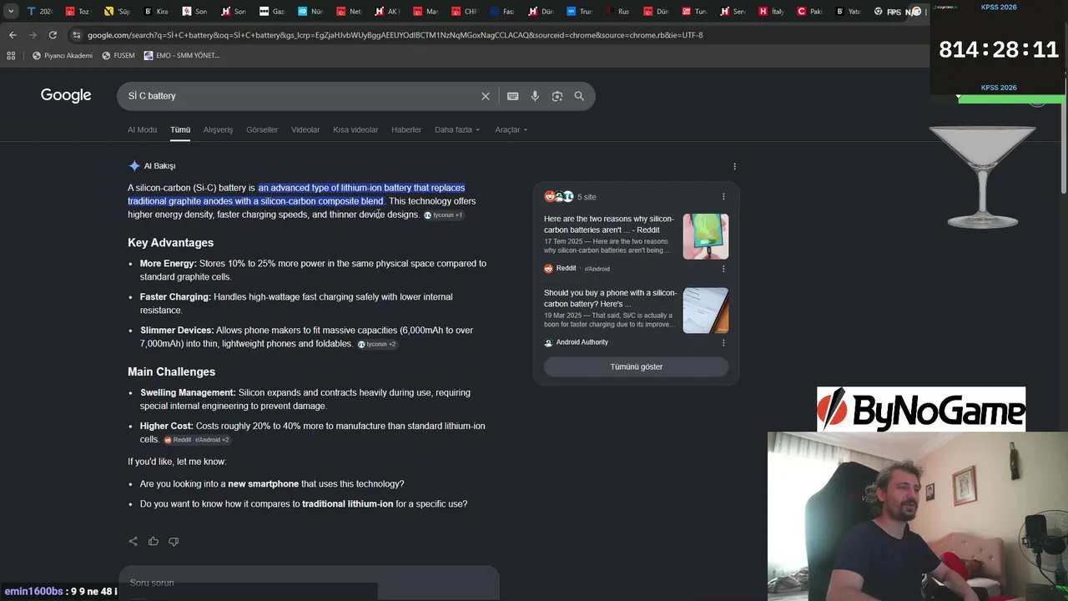
Task: Open Reddit result about silicon-carbon batteries
Action: tap(609, 225)
